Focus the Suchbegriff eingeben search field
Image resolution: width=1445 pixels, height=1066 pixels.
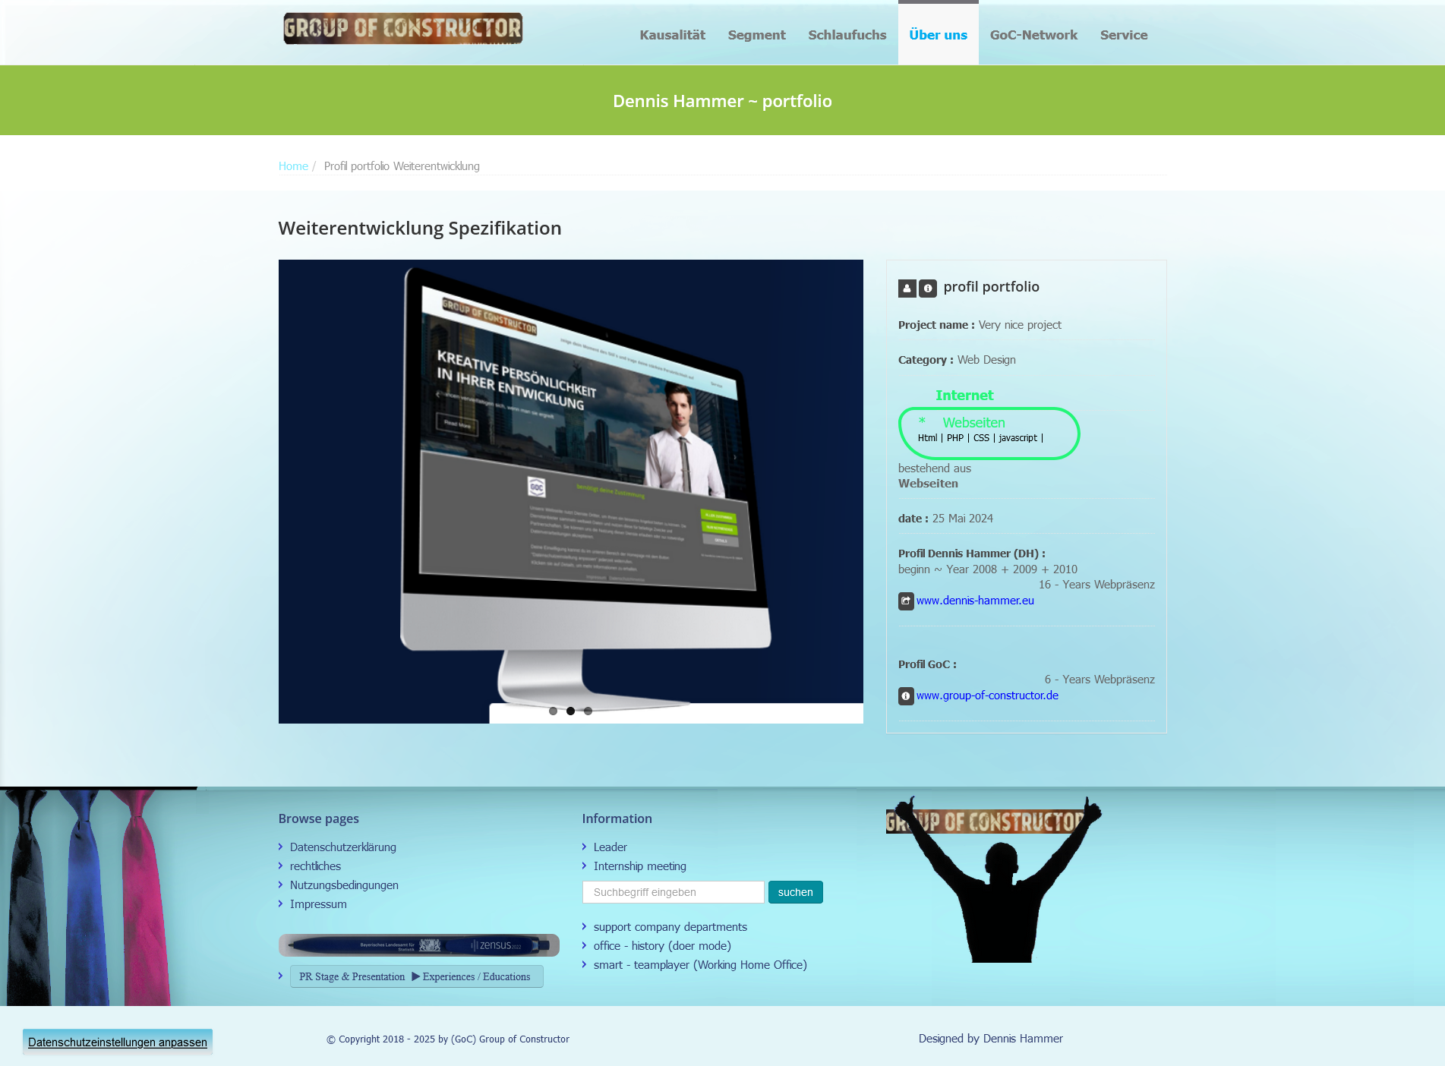click(x=673, y=892)
